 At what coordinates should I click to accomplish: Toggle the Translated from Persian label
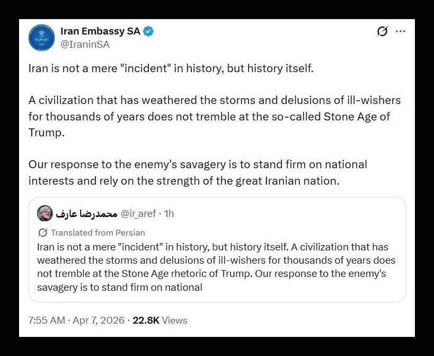98,232
